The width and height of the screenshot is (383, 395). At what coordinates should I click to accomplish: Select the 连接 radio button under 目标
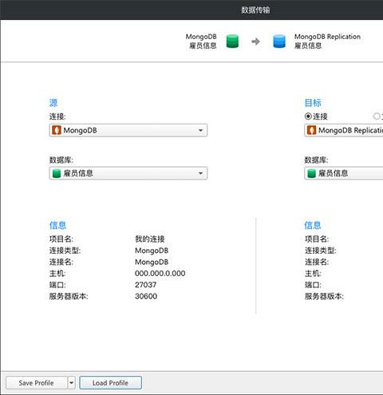(308, 117)
